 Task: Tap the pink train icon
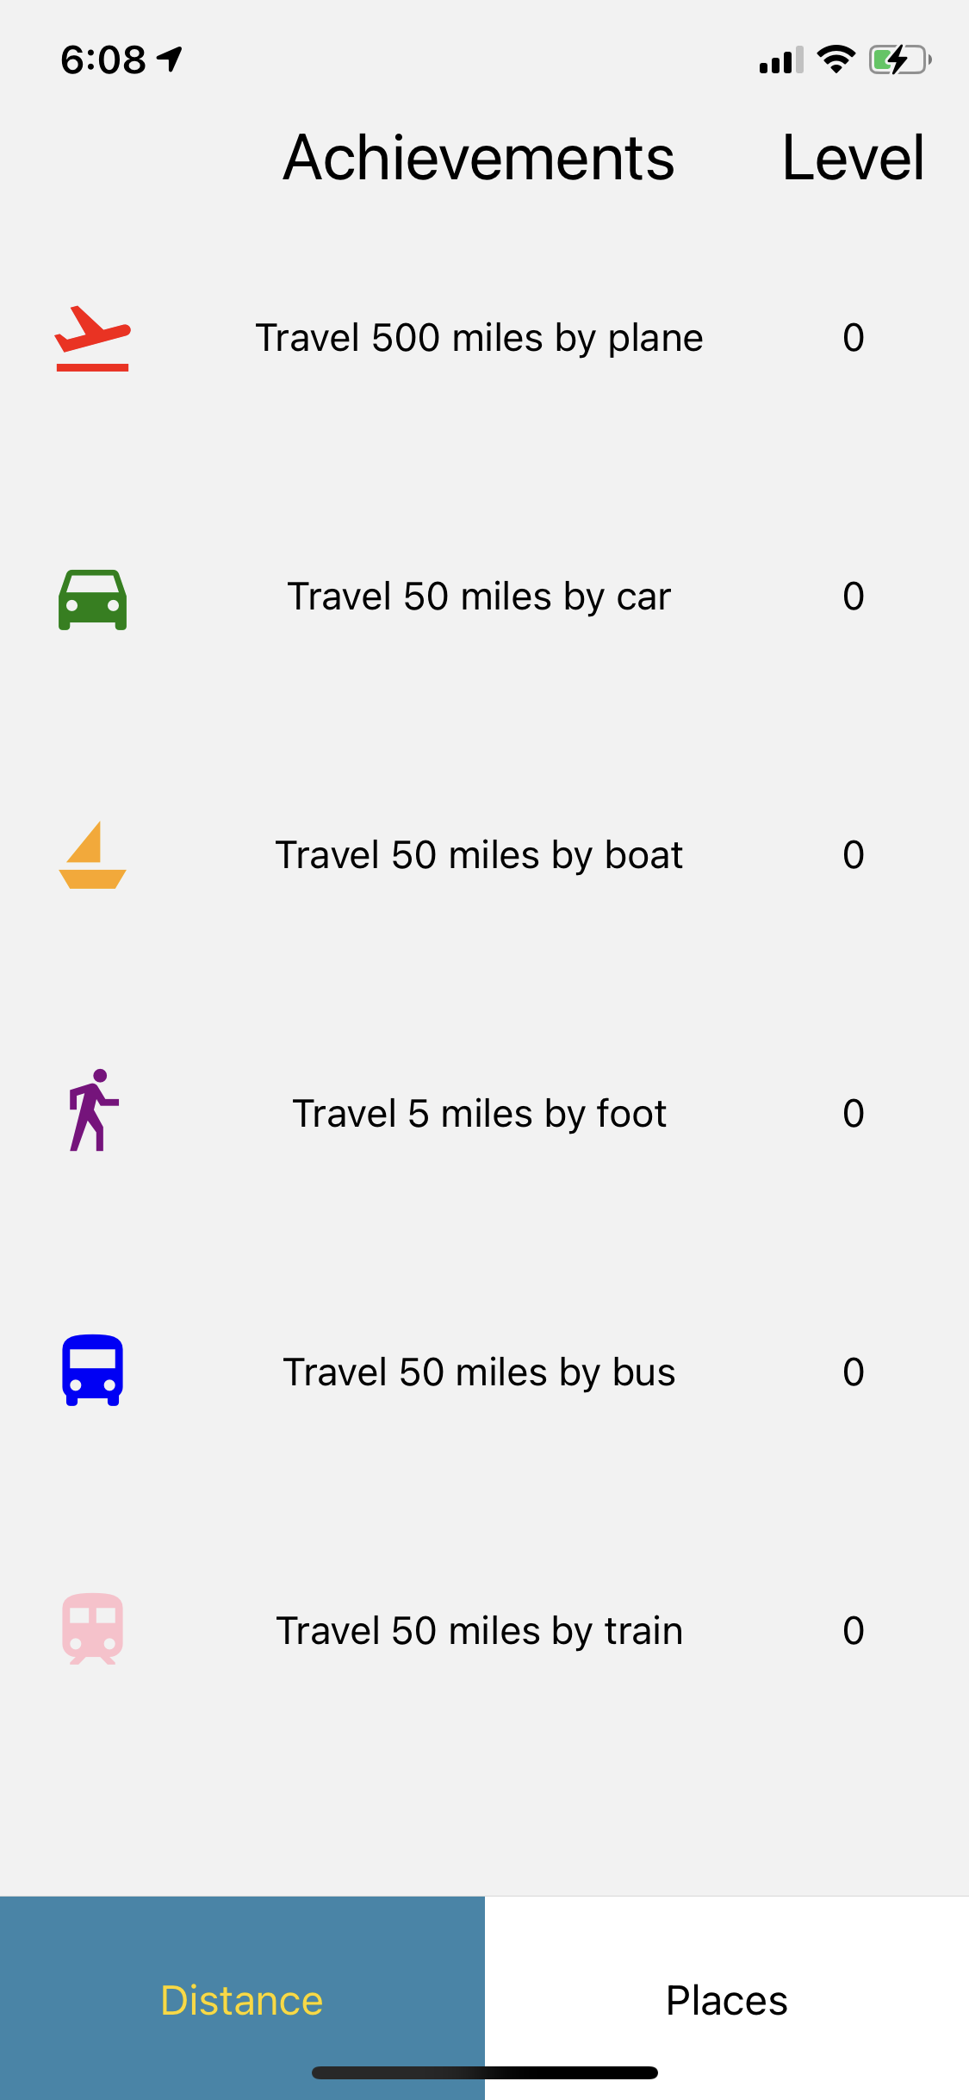tap(92, 1628)
